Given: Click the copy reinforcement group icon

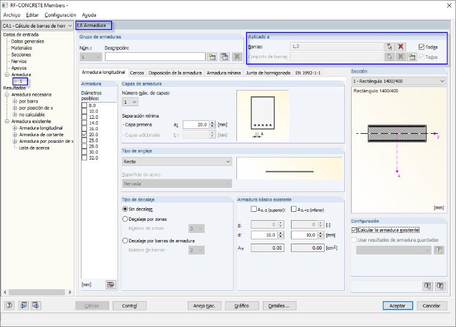Looking at the screenshot, I should [x=224, y=57].
